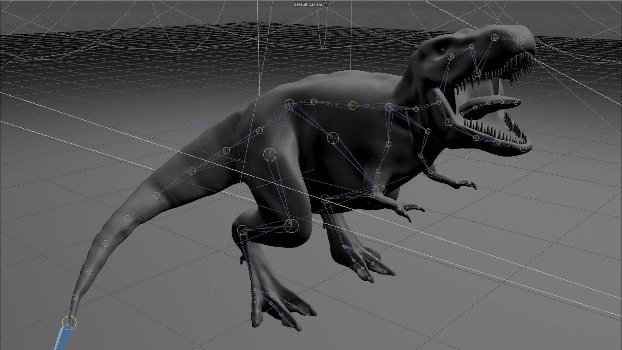Select the far hind leg upper joint
This screenshot has width=622, height=350.
tap(325, 199)
